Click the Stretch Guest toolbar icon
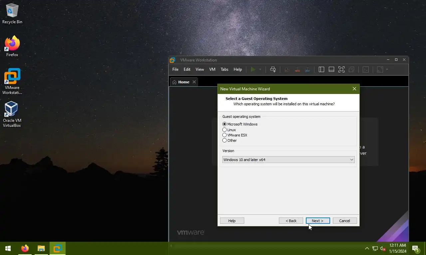This screenshot has width=426, height=255. point(380,69)
